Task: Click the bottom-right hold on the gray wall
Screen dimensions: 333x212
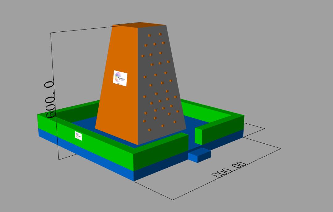Action: [175, 122]
